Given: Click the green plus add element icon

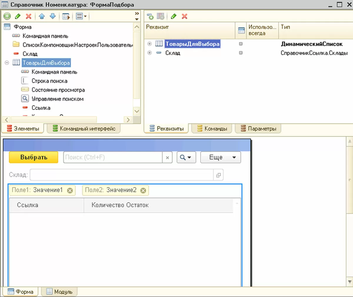Looking at the screenshot, I should [7, 16].
